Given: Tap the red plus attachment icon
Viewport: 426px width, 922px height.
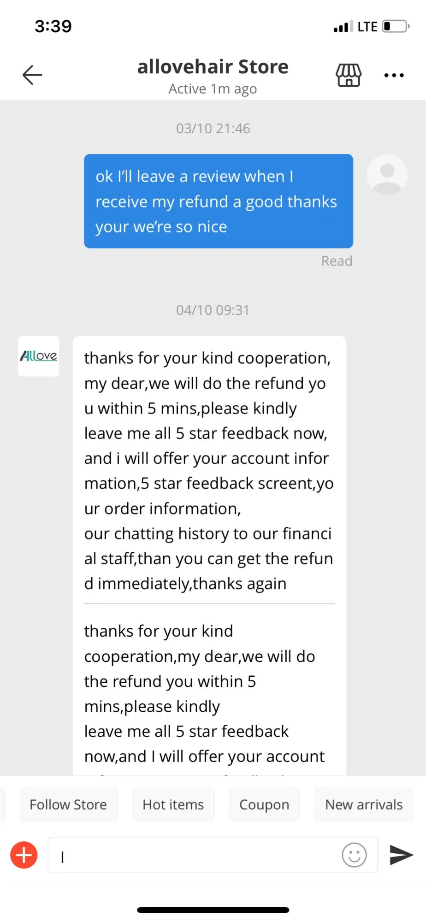Looking at the screenshot, I should coord(24,855).
